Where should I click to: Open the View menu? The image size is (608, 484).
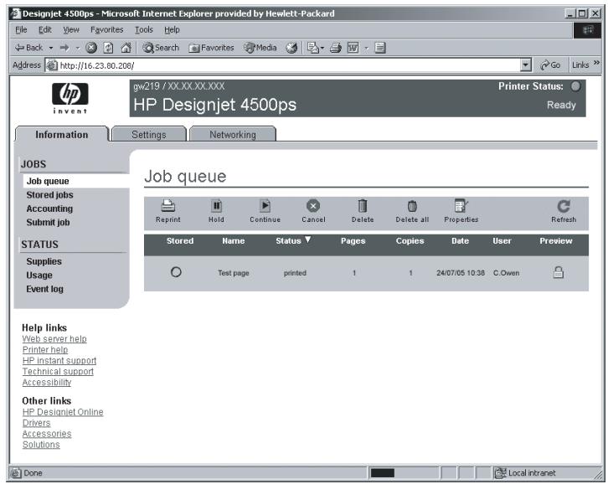click(71, 29)
